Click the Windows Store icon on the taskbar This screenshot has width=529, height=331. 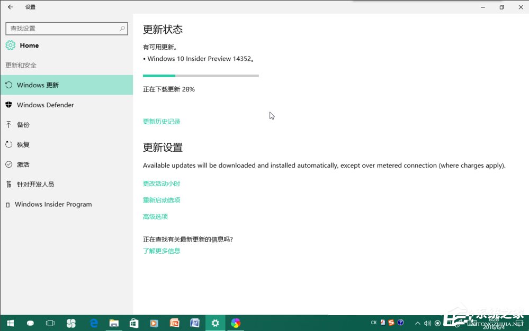point(133,323)
